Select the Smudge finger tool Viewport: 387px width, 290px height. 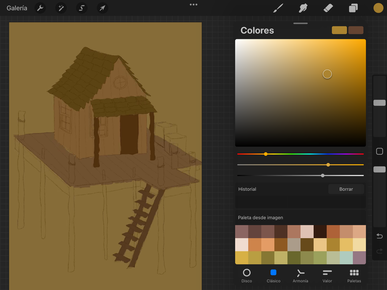click(303, 8)
